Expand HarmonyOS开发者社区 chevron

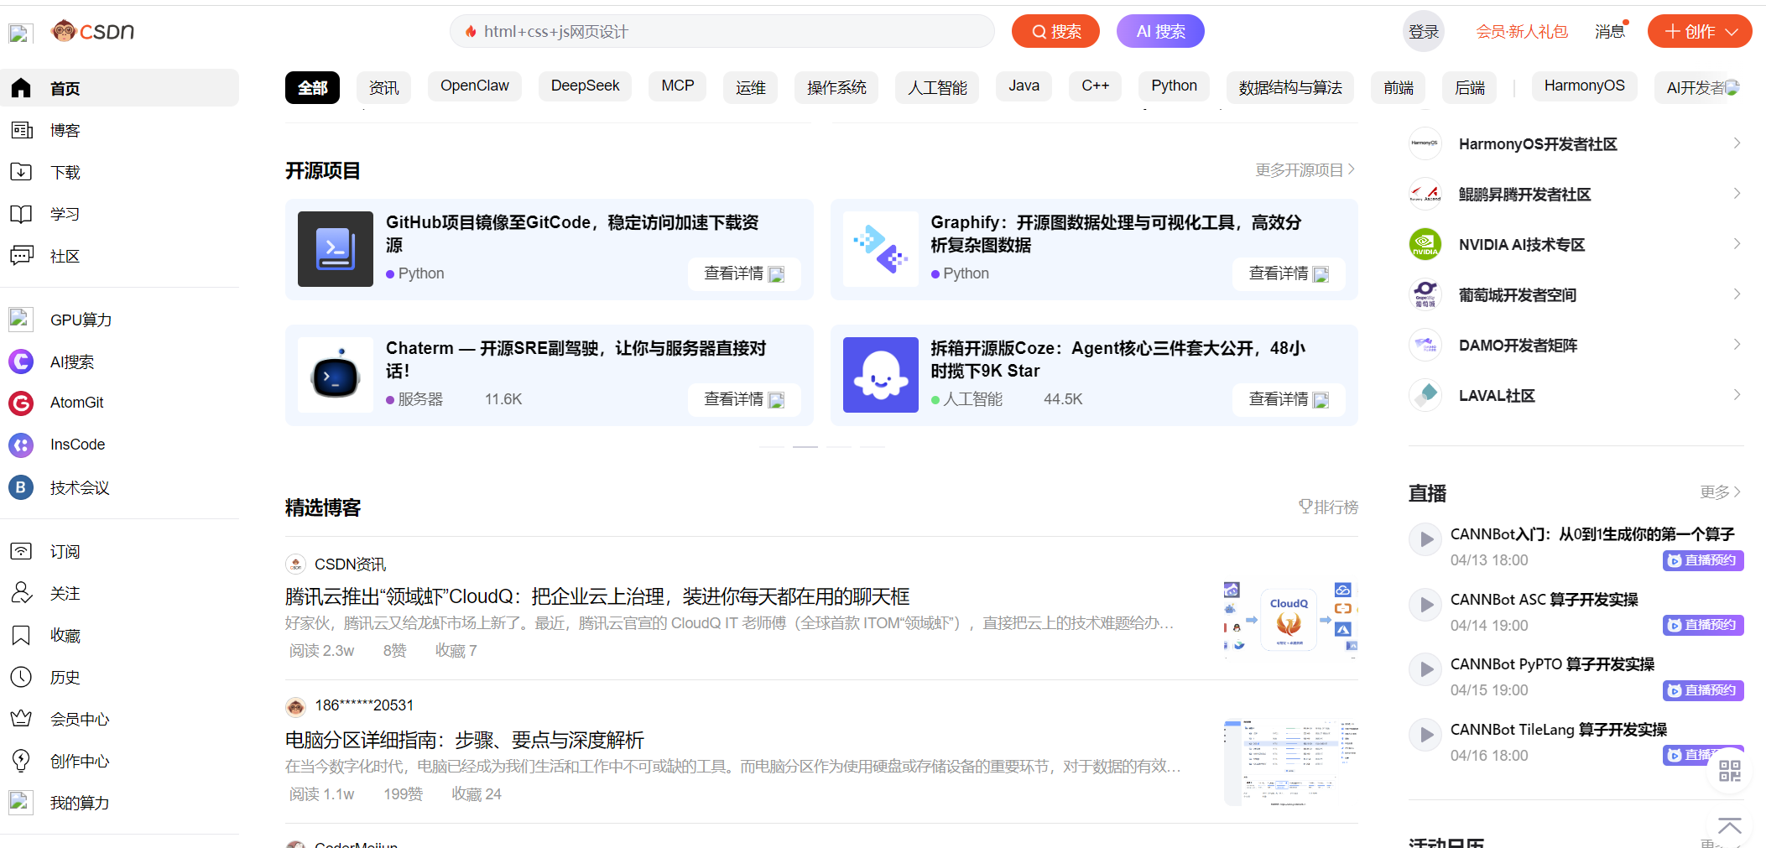1736,143
